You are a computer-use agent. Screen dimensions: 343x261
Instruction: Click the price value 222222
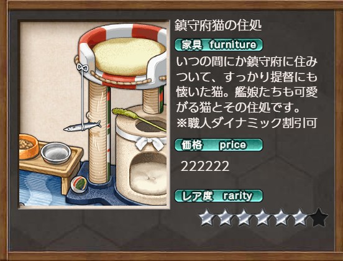[205, 167]
